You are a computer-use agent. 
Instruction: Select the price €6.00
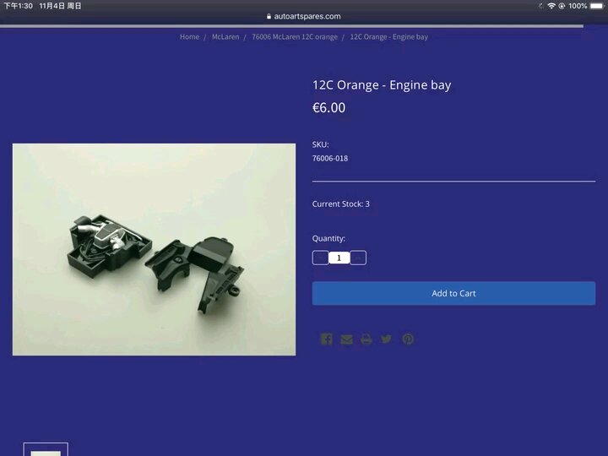[328, 108]
